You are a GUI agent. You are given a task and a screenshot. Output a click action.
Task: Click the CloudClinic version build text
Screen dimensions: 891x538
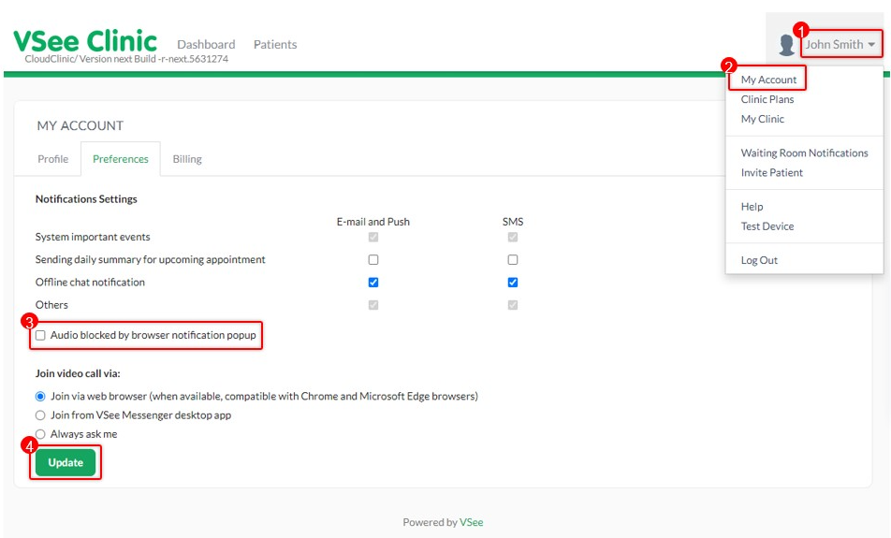126,59
